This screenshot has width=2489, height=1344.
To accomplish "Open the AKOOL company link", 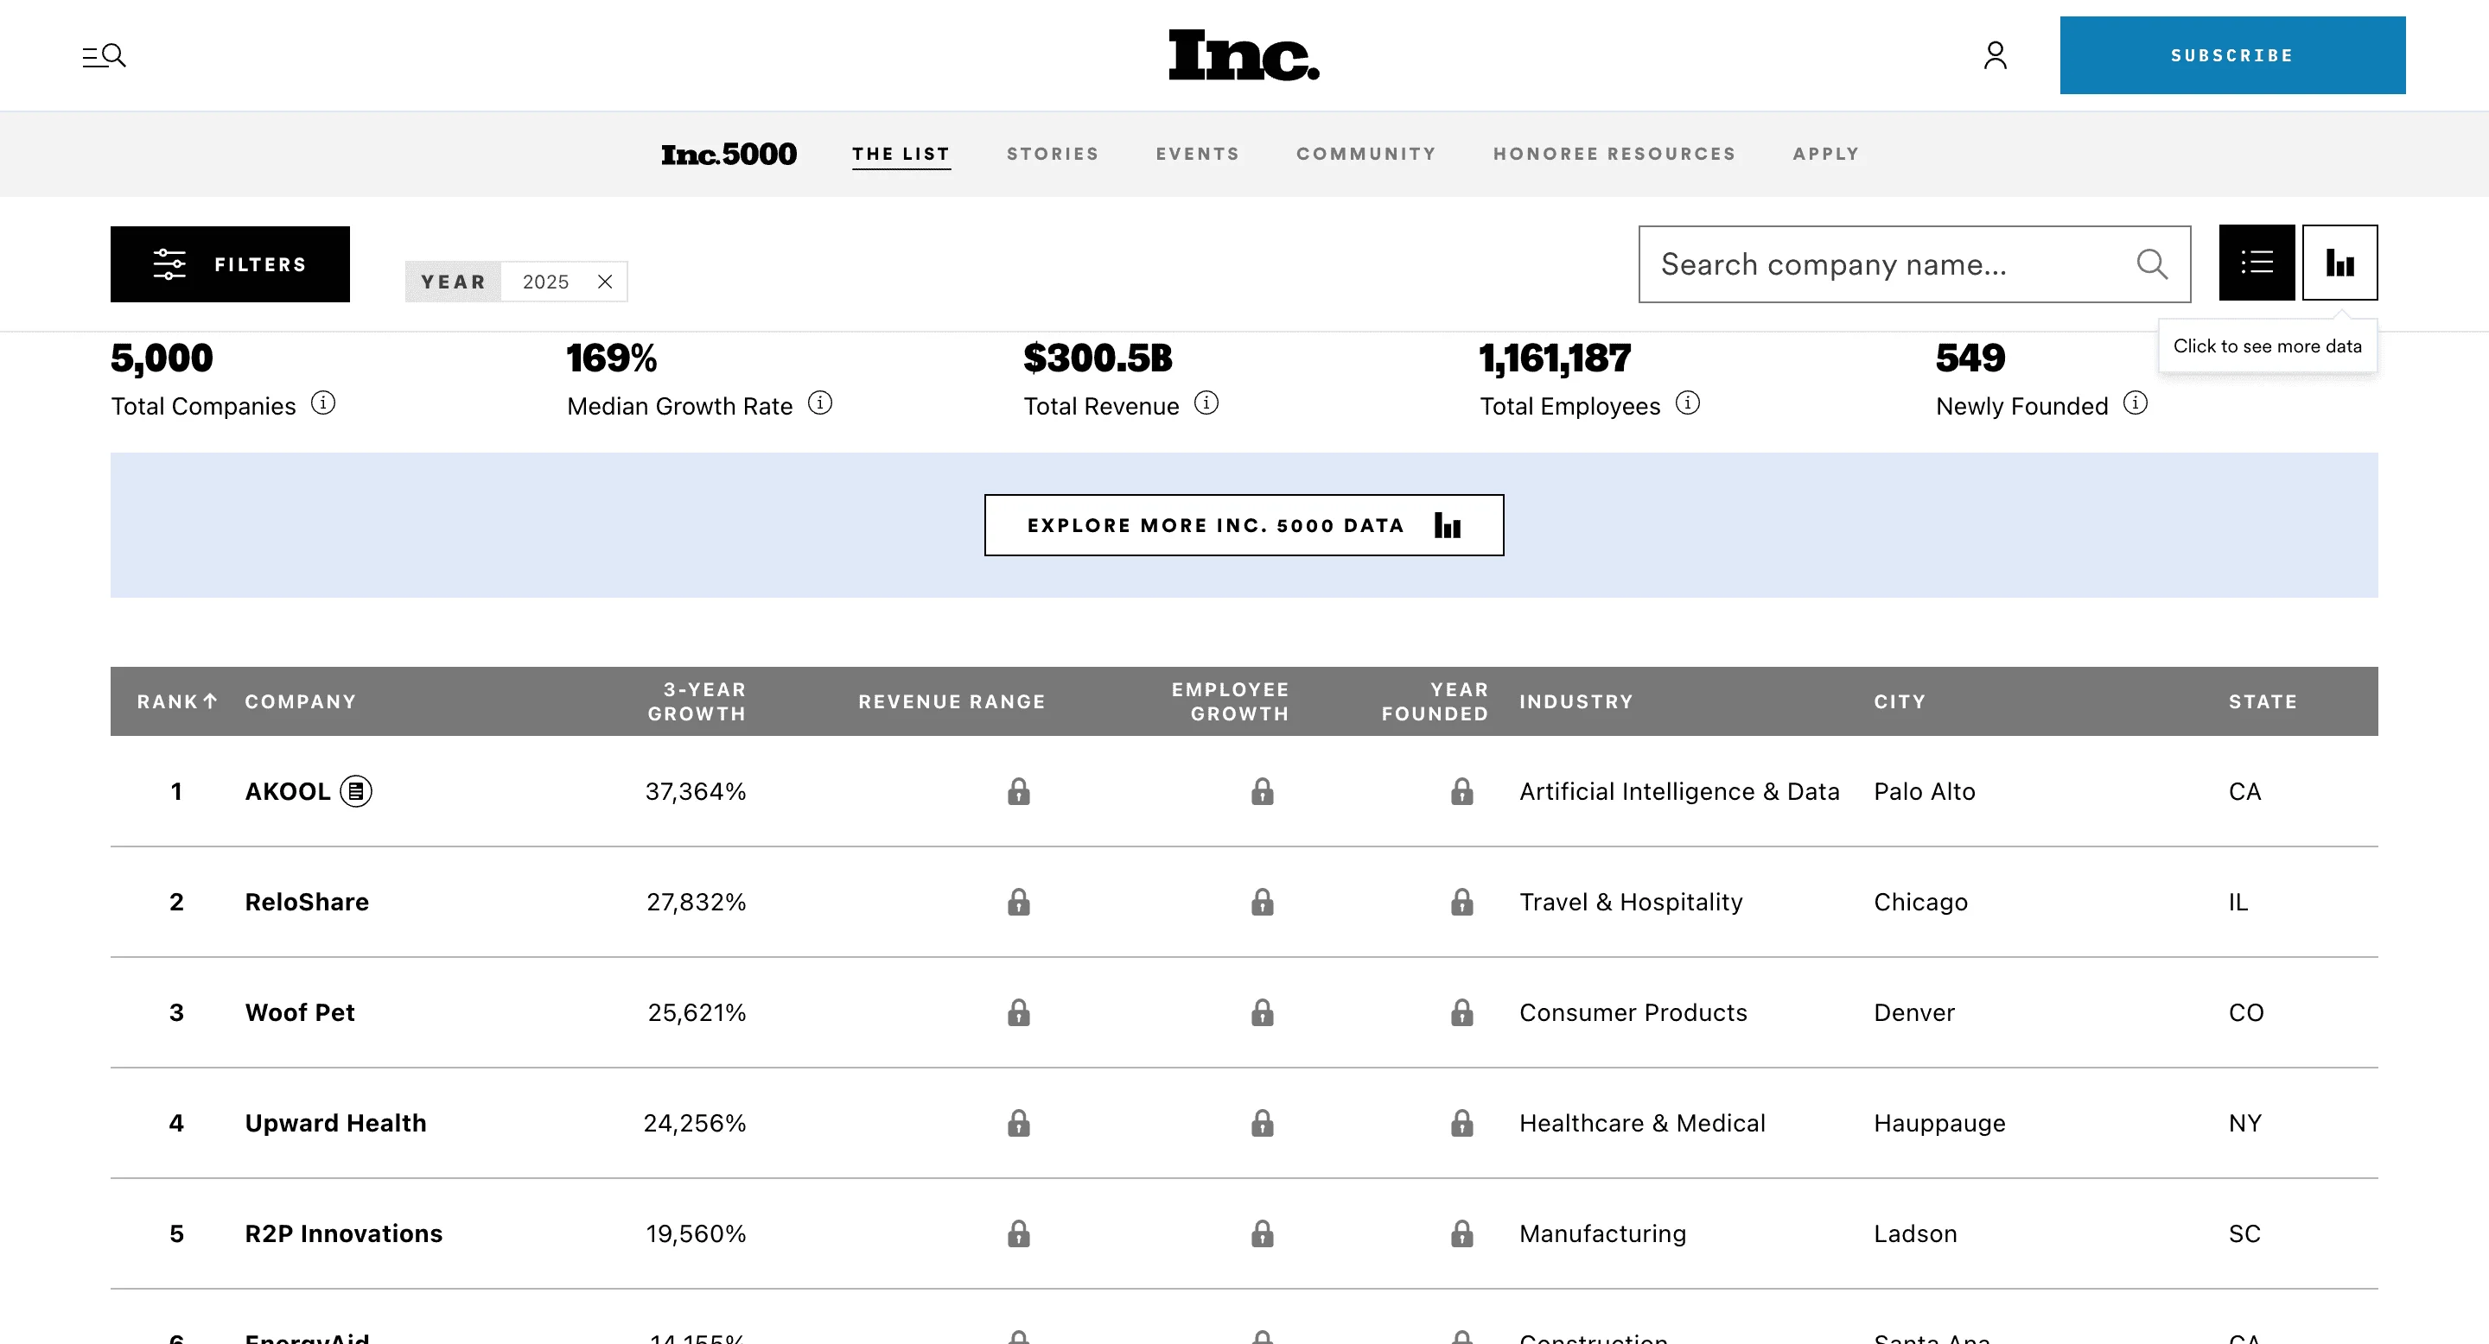I will (x=287, y=790).
